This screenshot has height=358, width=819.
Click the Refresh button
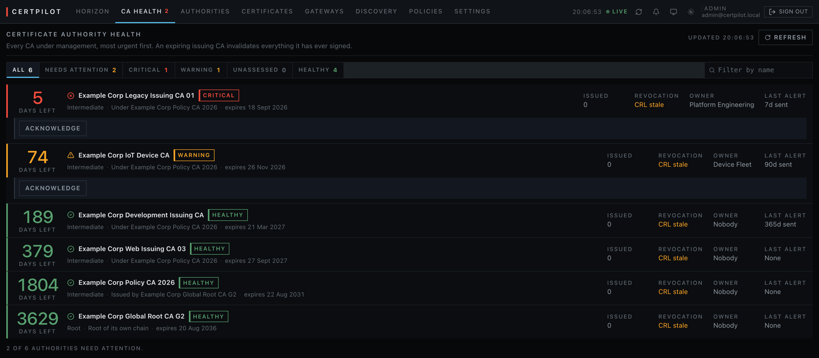785,37
